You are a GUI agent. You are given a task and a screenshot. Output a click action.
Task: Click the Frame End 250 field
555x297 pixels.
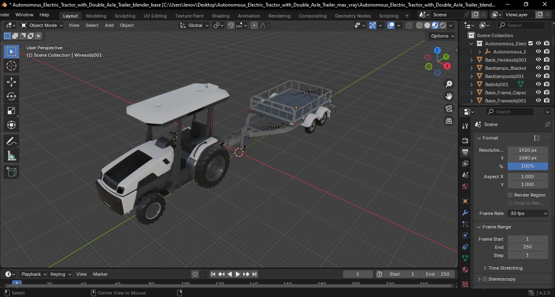click(528, 247)
